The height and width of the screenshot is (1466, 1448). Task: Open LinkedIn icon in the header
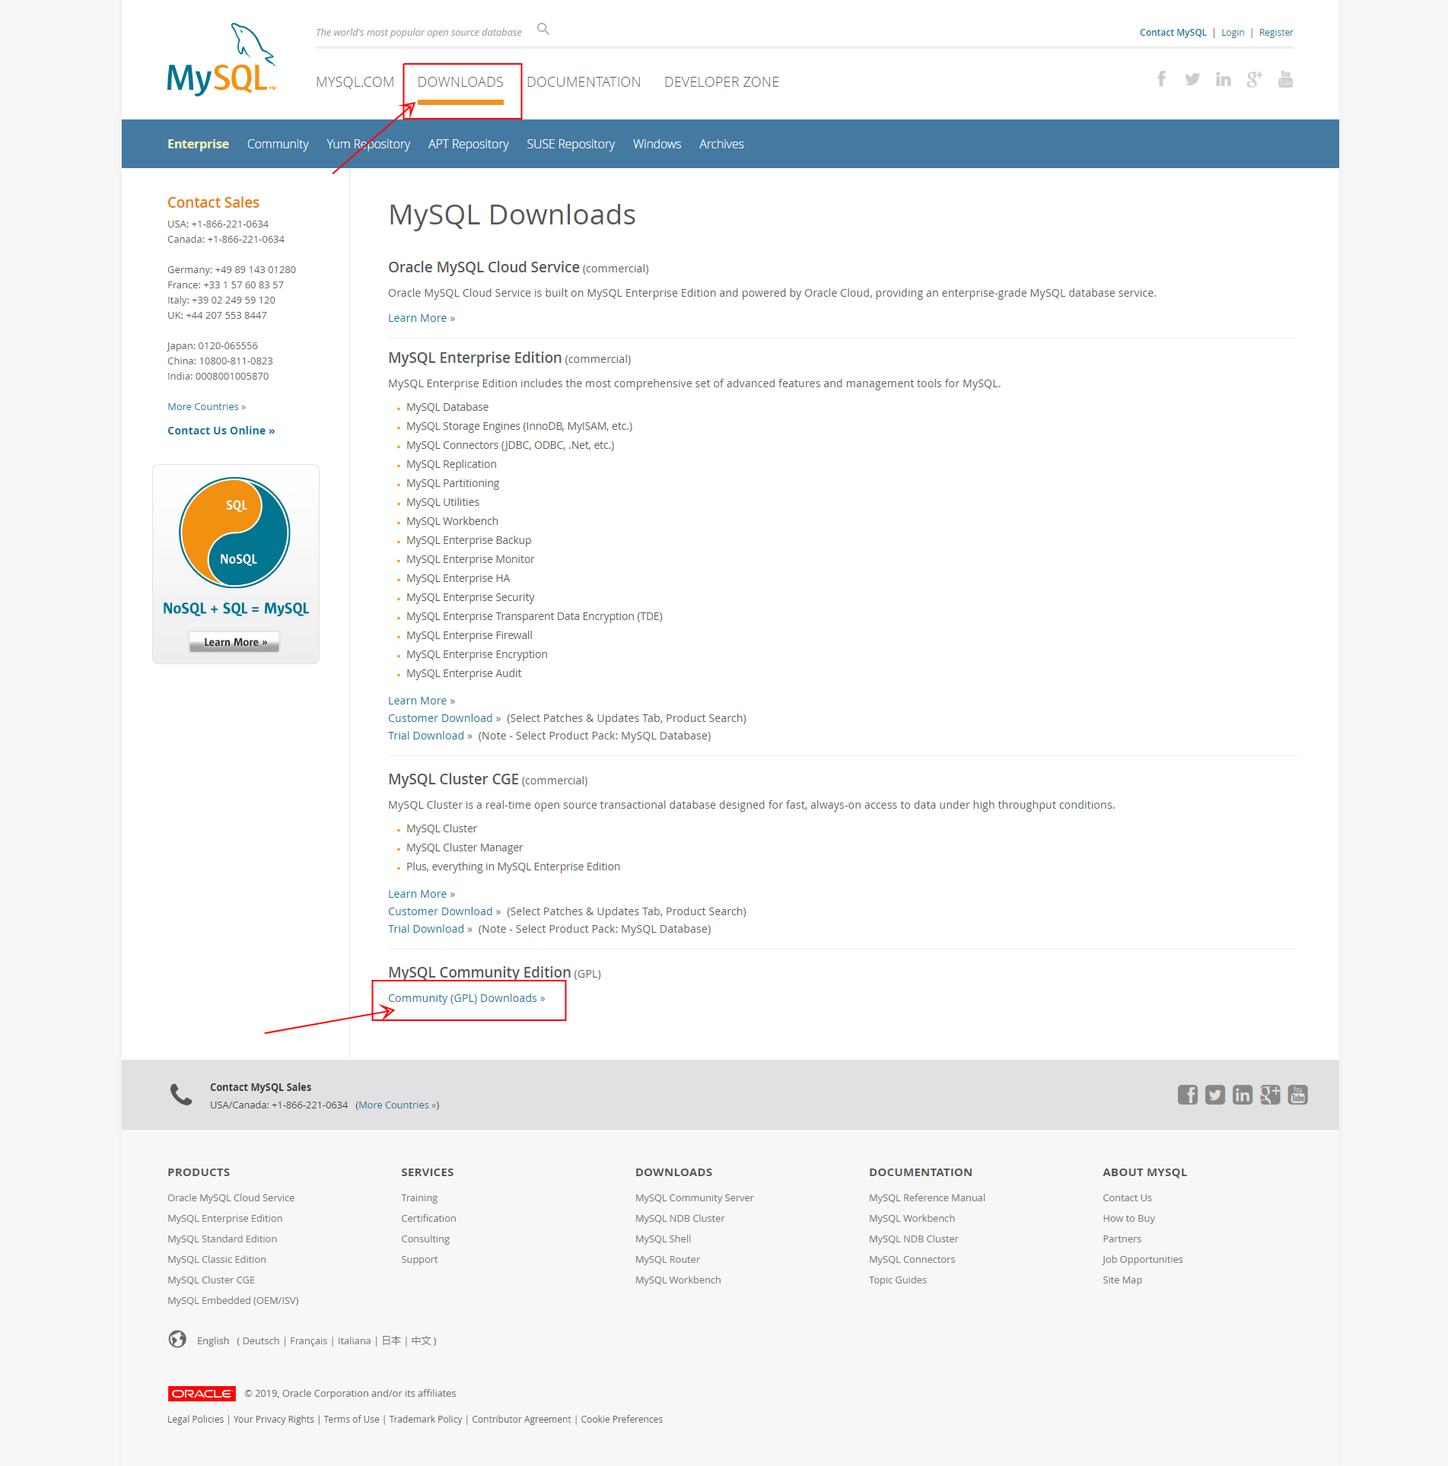(1224, 79)
